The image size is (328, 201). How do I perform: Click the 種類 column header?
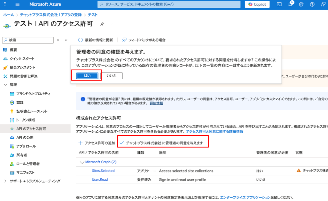click(140, 153)
